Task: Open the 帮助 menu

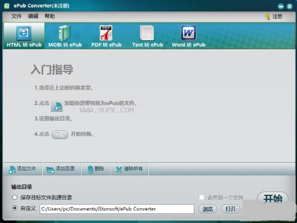Action: (50, 16)
